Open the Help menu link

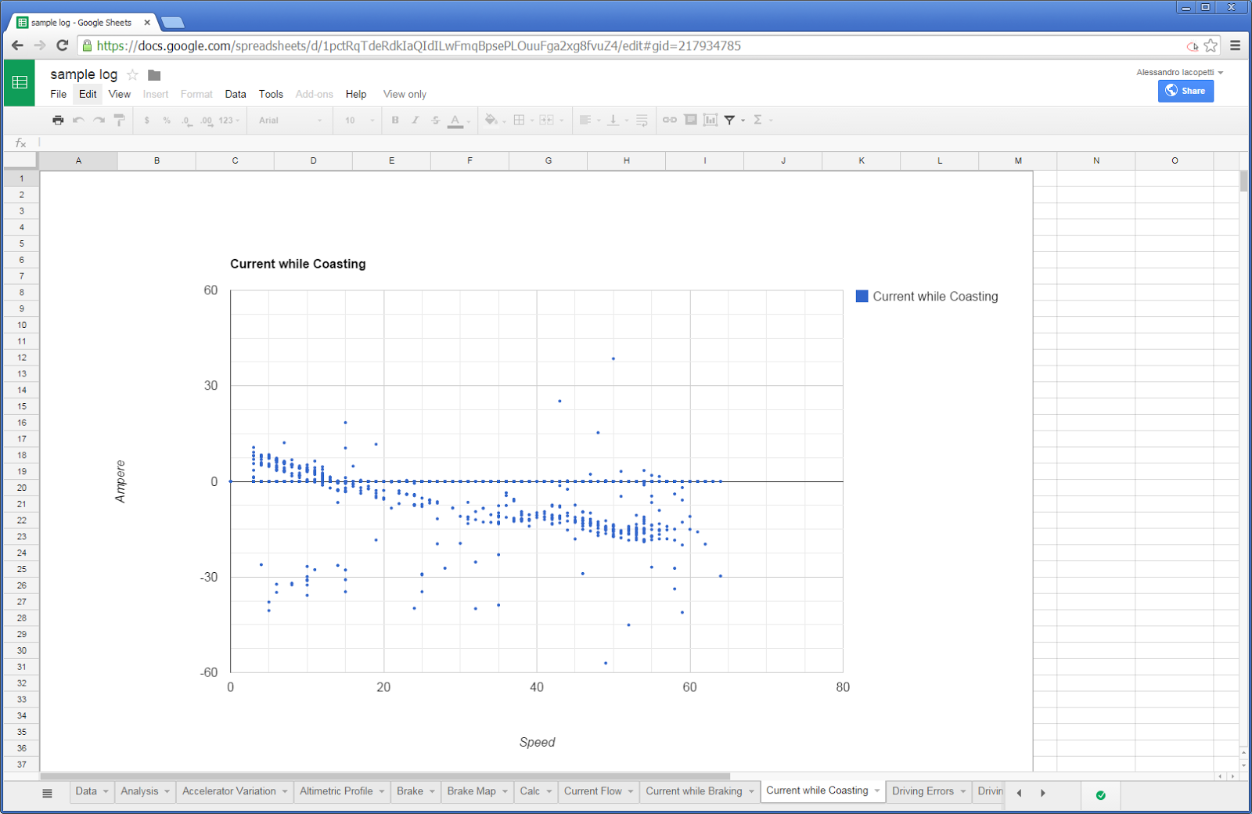tap(356, 94)
